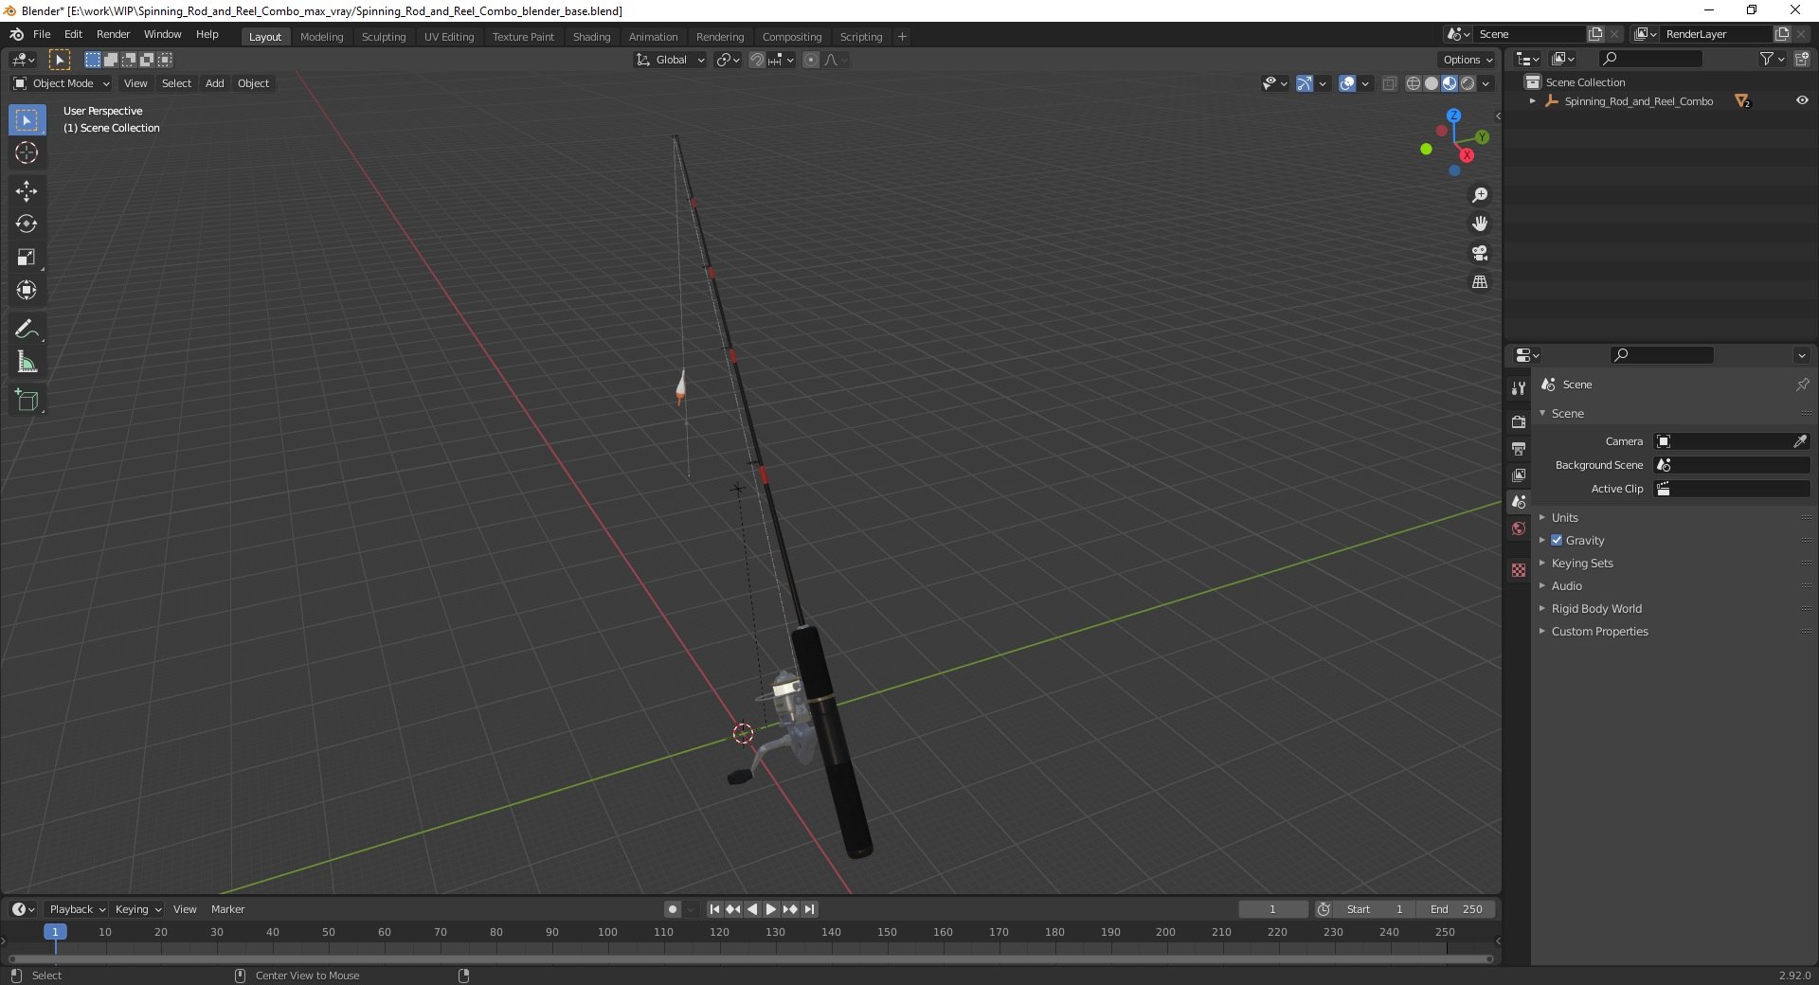The image size is (1819, 985).
Task: Switch perspective/orthographic grid icon
Action: click(1480, 282)
